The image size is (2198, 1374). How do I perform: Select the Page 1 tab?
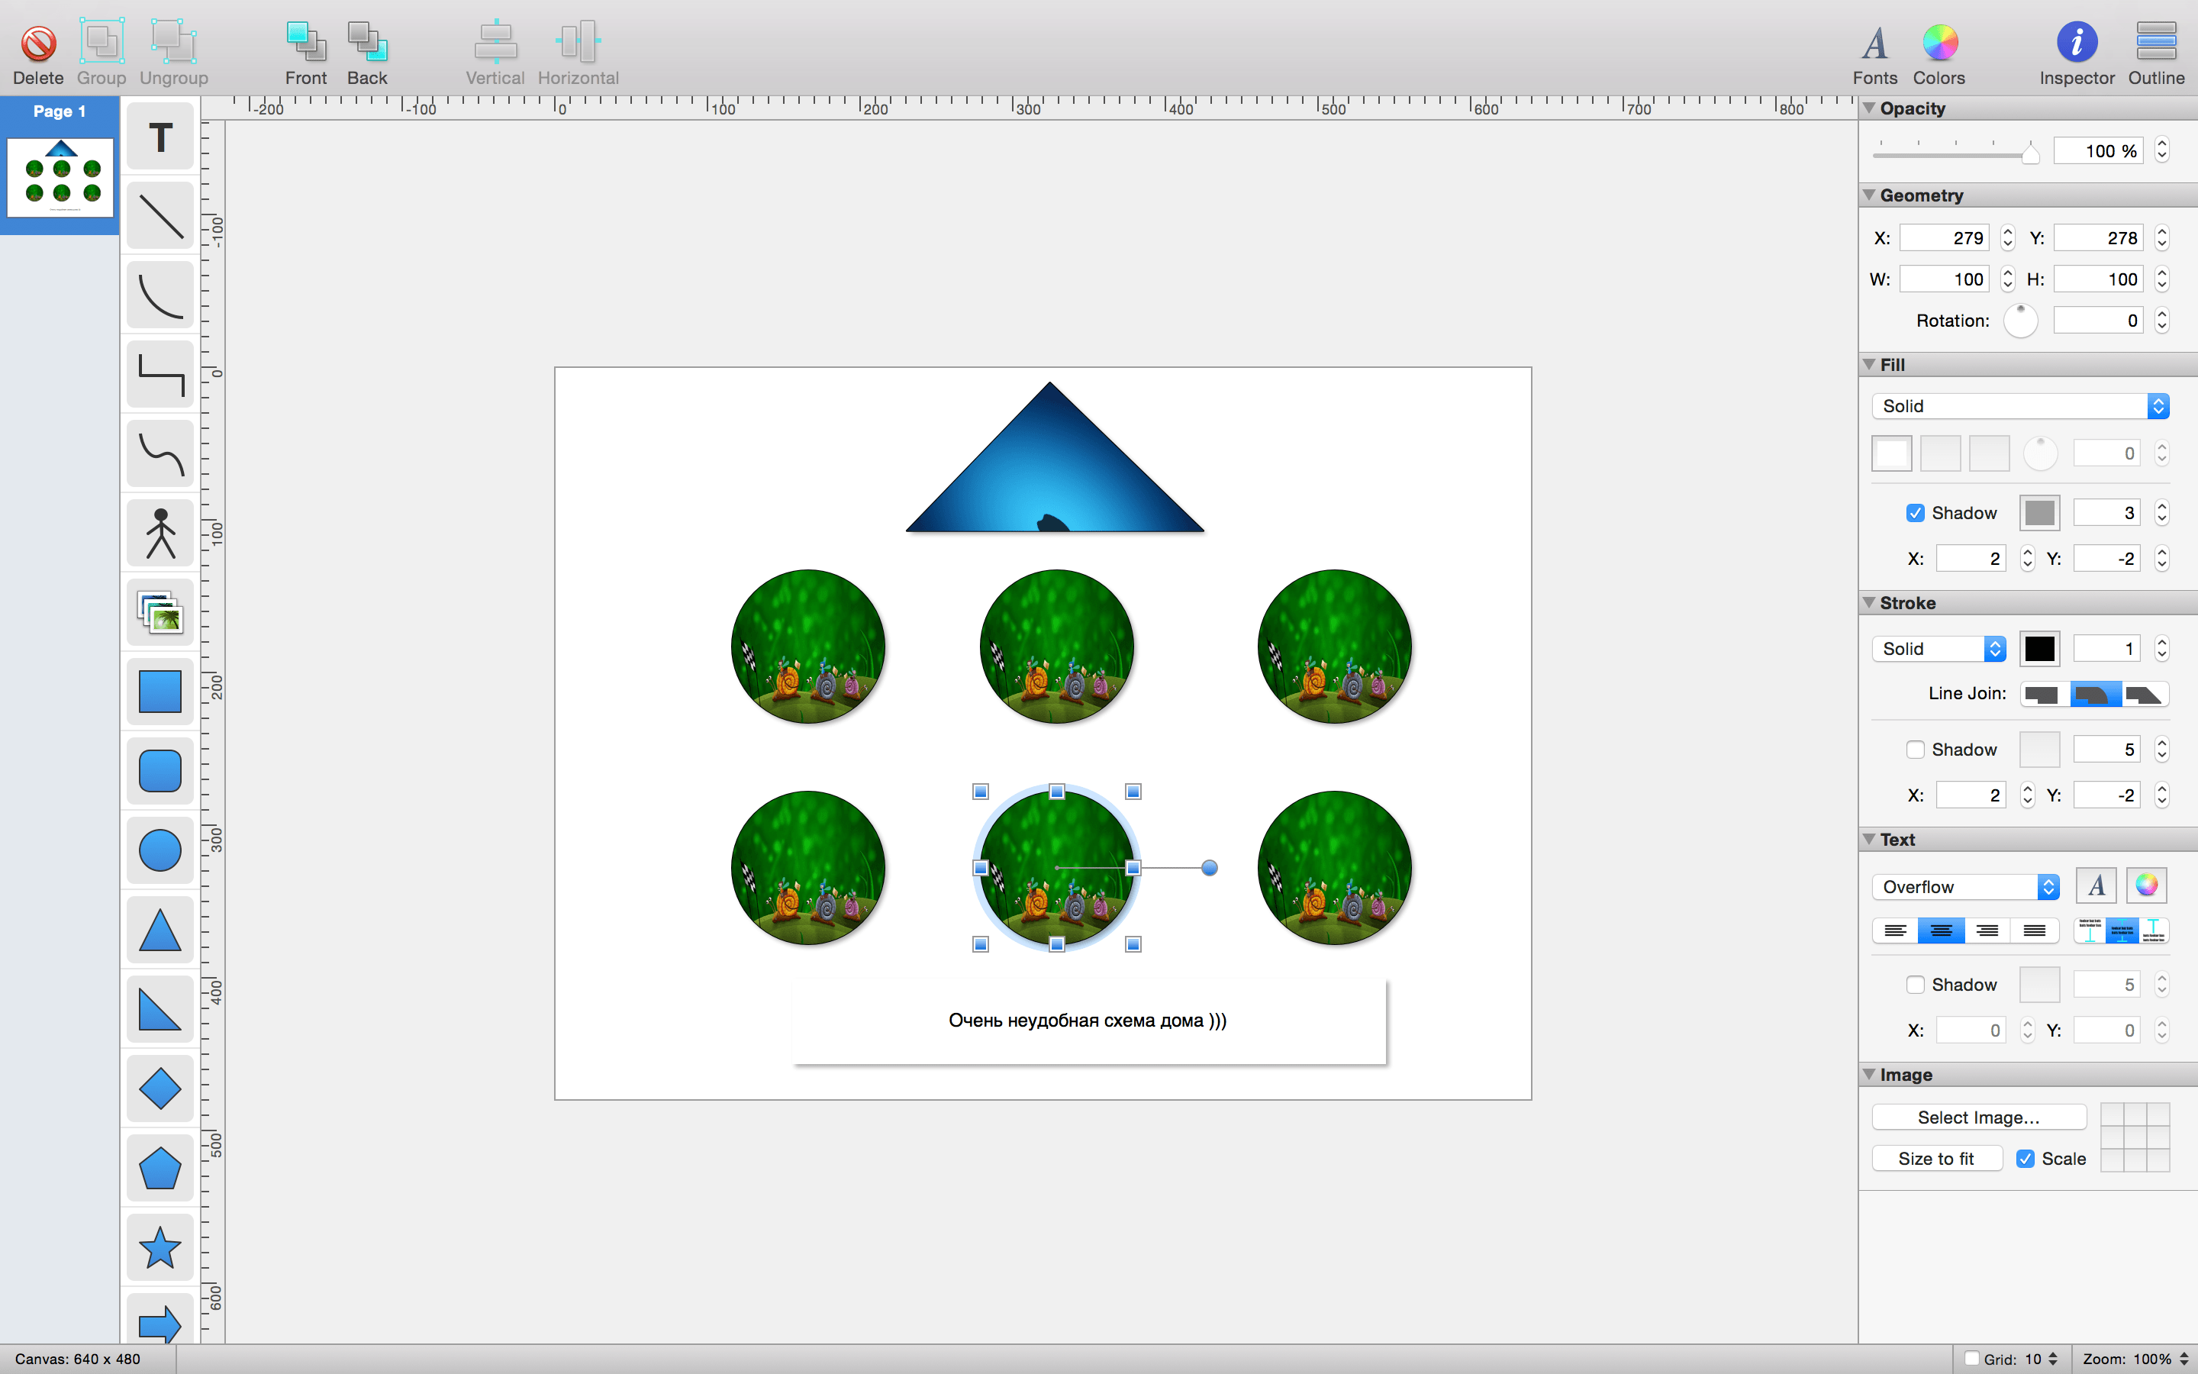point(60,111)
